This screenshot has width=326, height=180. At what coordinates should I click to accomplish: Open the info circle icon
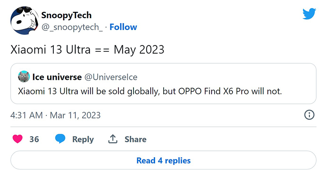309,115
